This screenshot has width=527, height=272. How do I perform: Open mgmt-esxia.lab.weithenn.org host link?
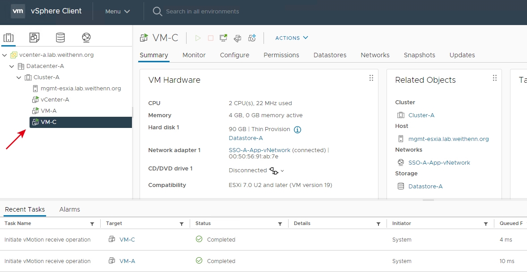pyautogui.click(x=449, y=139)
